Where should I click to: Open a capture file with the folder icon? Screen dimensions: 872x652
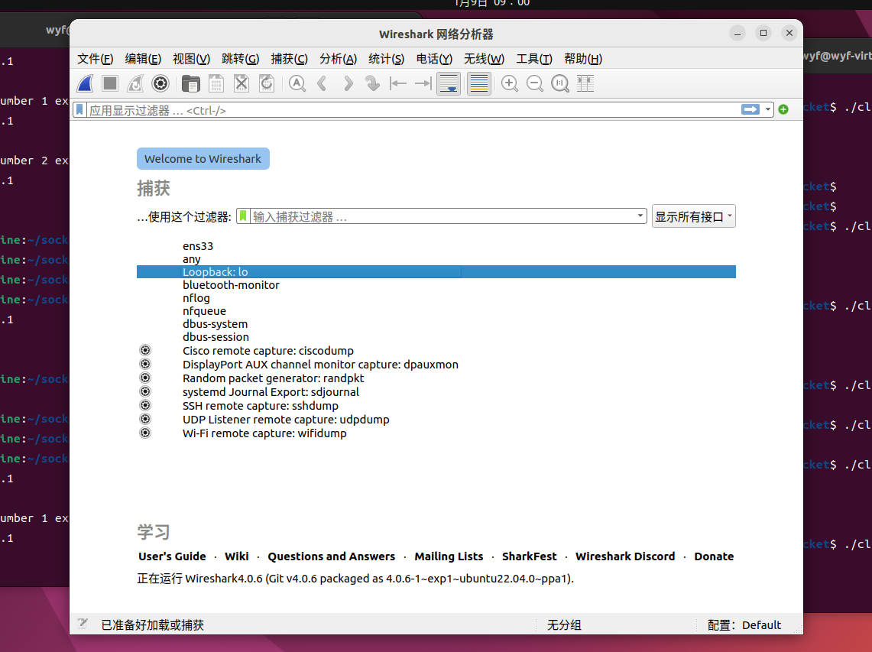point(191,83)
